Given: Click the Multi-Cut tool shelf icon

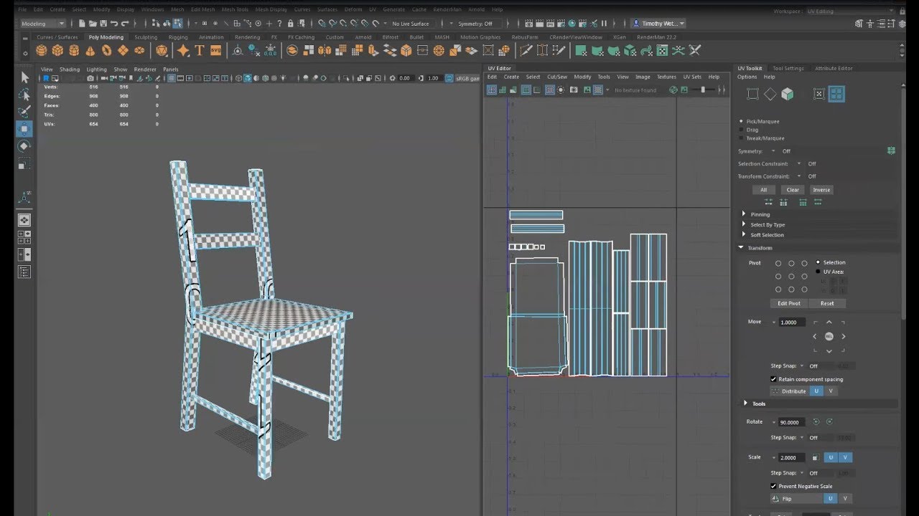Looking at the screenshot, I should coord(526,50).
